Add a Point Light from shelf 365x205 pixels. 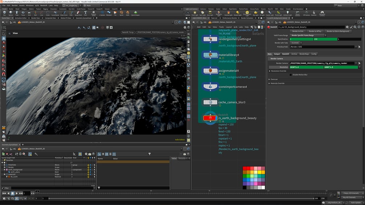(195, 13)
